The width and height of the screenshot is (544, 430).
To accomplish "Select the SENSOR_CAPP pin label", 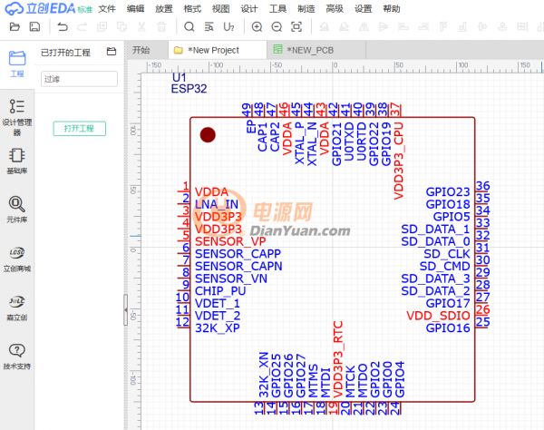I will (238, 254).
